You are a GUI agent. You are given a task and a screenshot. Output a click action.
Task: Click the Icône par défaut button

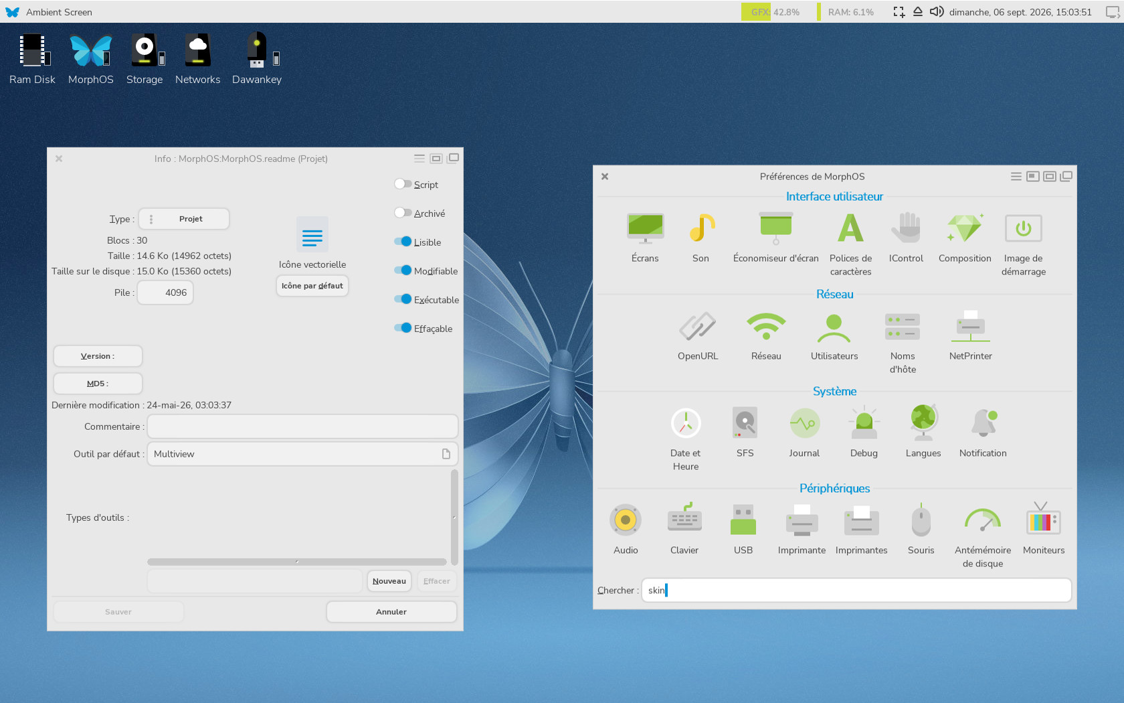coord(312,286)
